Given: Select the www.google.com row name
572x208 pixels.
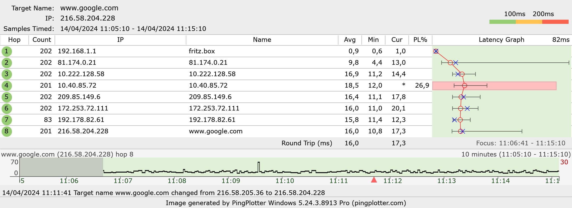Looking at the screenshot, I should 216,131.
